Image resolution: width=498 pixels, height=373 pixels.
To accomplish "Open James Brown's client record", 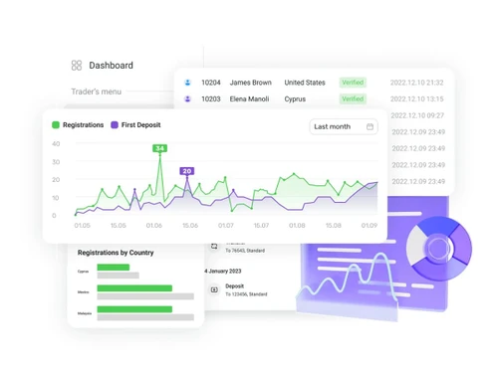I will [251, 83].
